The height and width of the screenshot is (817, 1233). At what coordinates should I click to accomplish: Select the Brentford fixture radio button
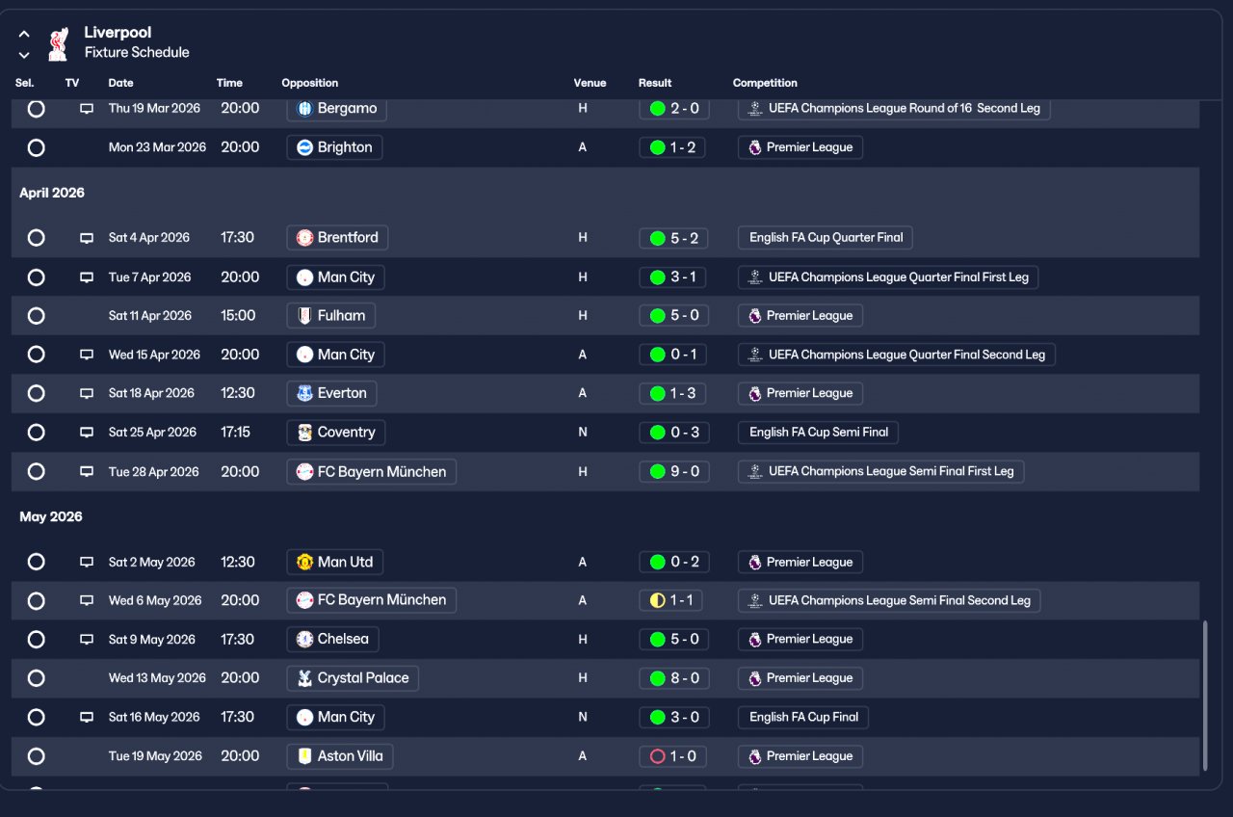(x=36, y=237)
